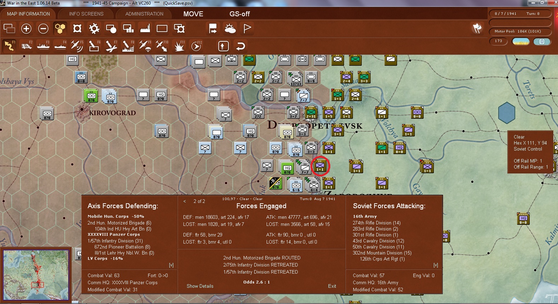Click the boxed up-arrow icon

223,46
